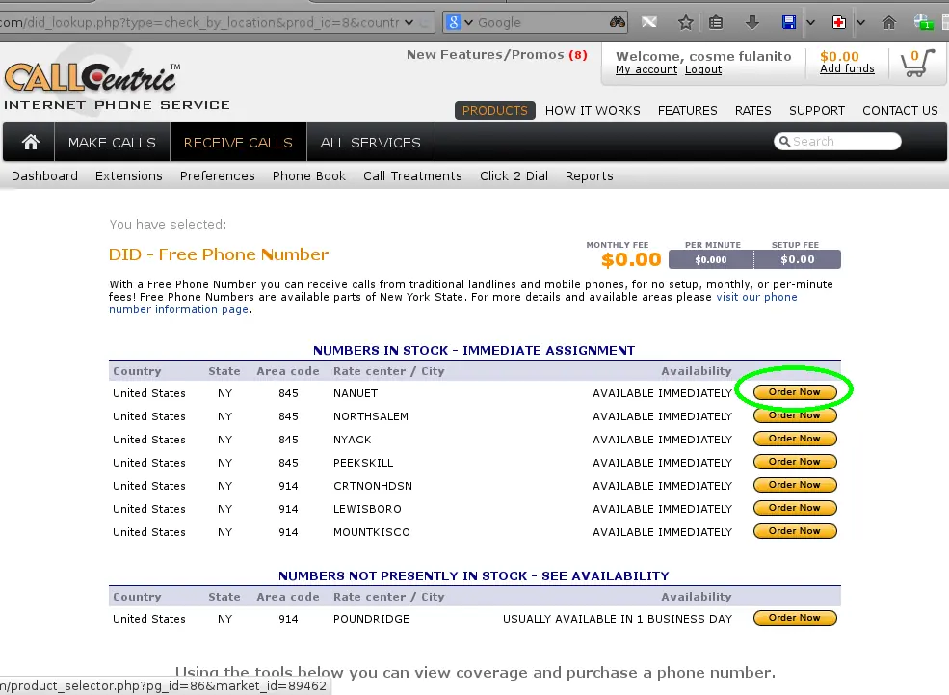Open the Preferences menu item

click(x=217, y=175)
